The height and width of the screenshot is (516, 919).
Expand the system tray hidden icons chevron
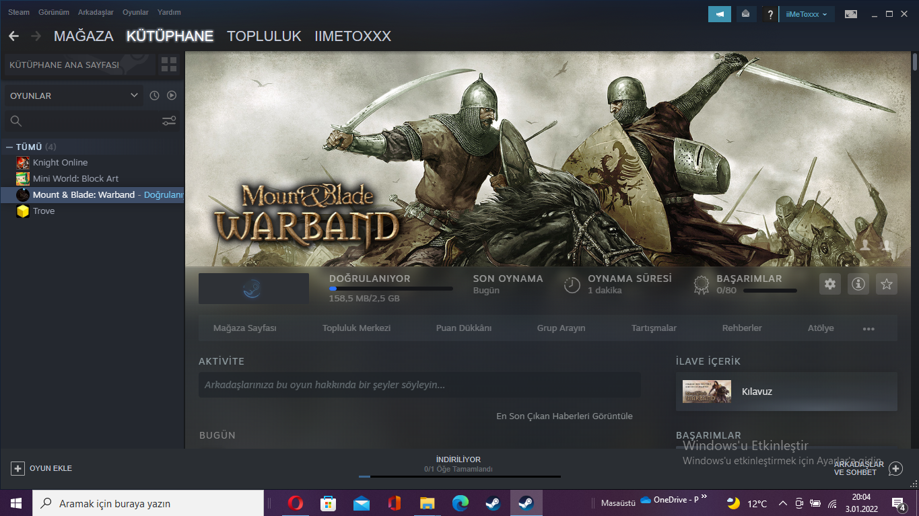click(x=782, y=503)
